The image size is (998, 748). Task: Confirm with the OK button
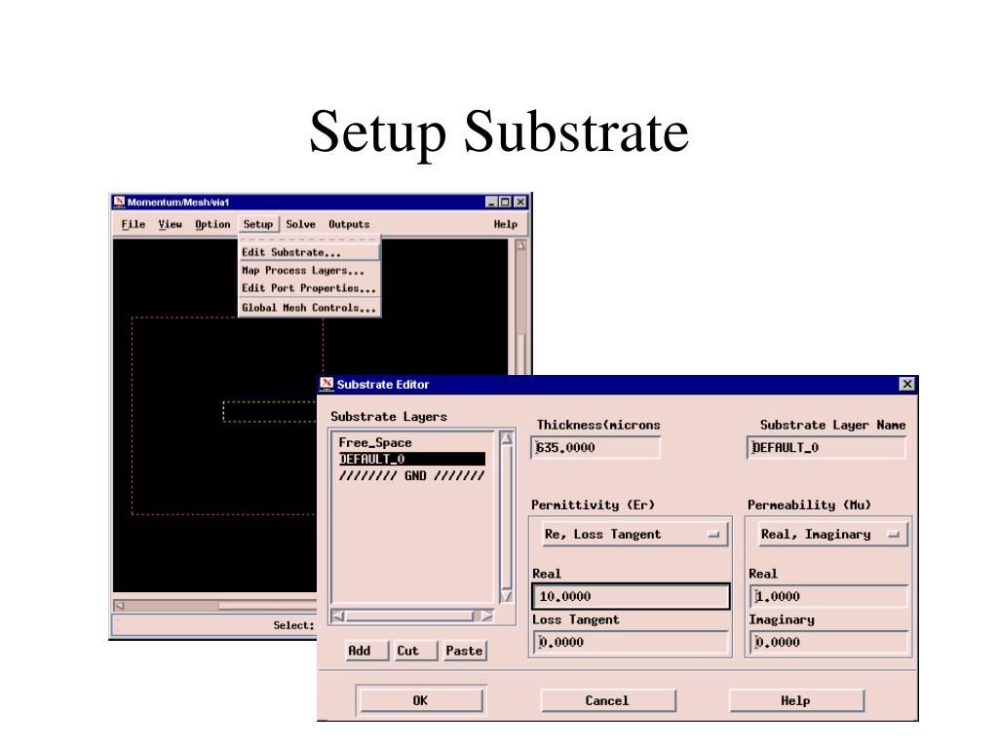coord(420,700)
